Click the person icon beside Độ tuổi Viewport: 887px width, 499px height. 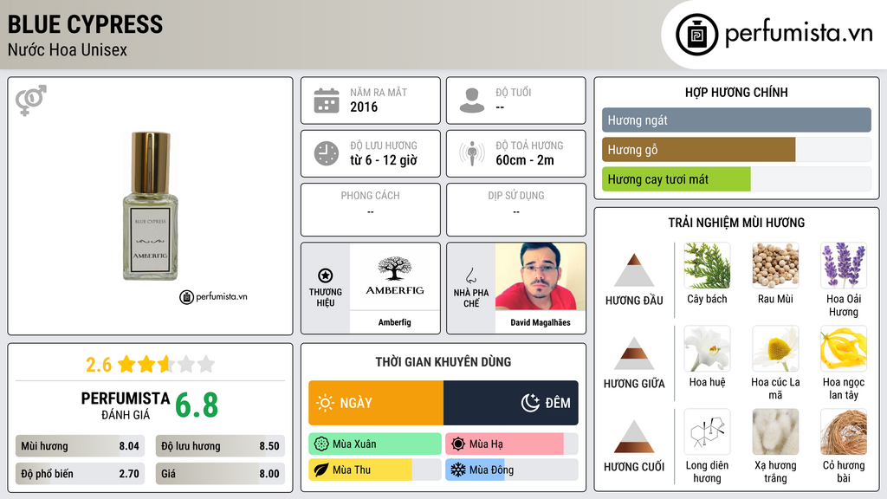[x=472, y=100]
